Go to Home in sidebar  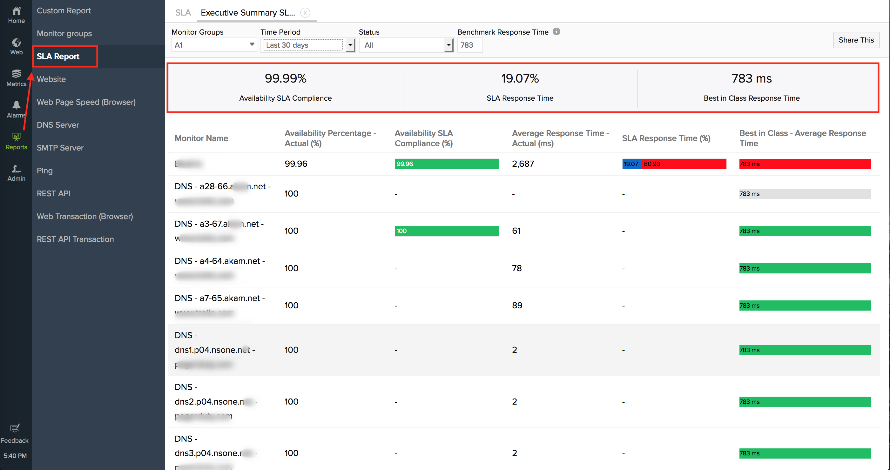pos(16,15)
